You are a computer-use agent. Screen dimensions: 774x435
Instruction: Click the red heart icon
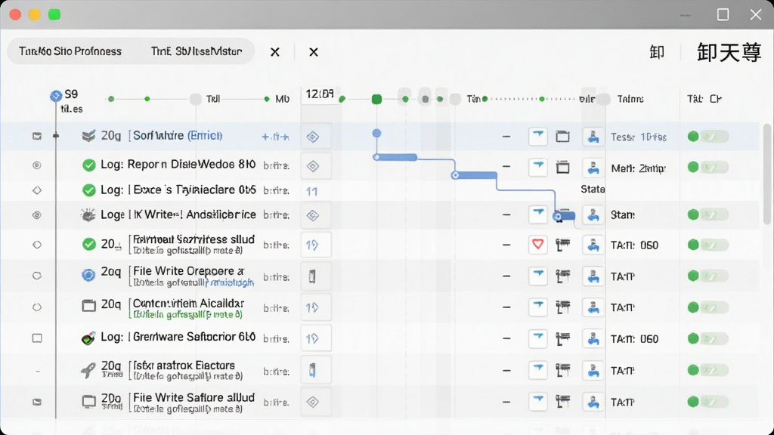(x=537, y=244)
